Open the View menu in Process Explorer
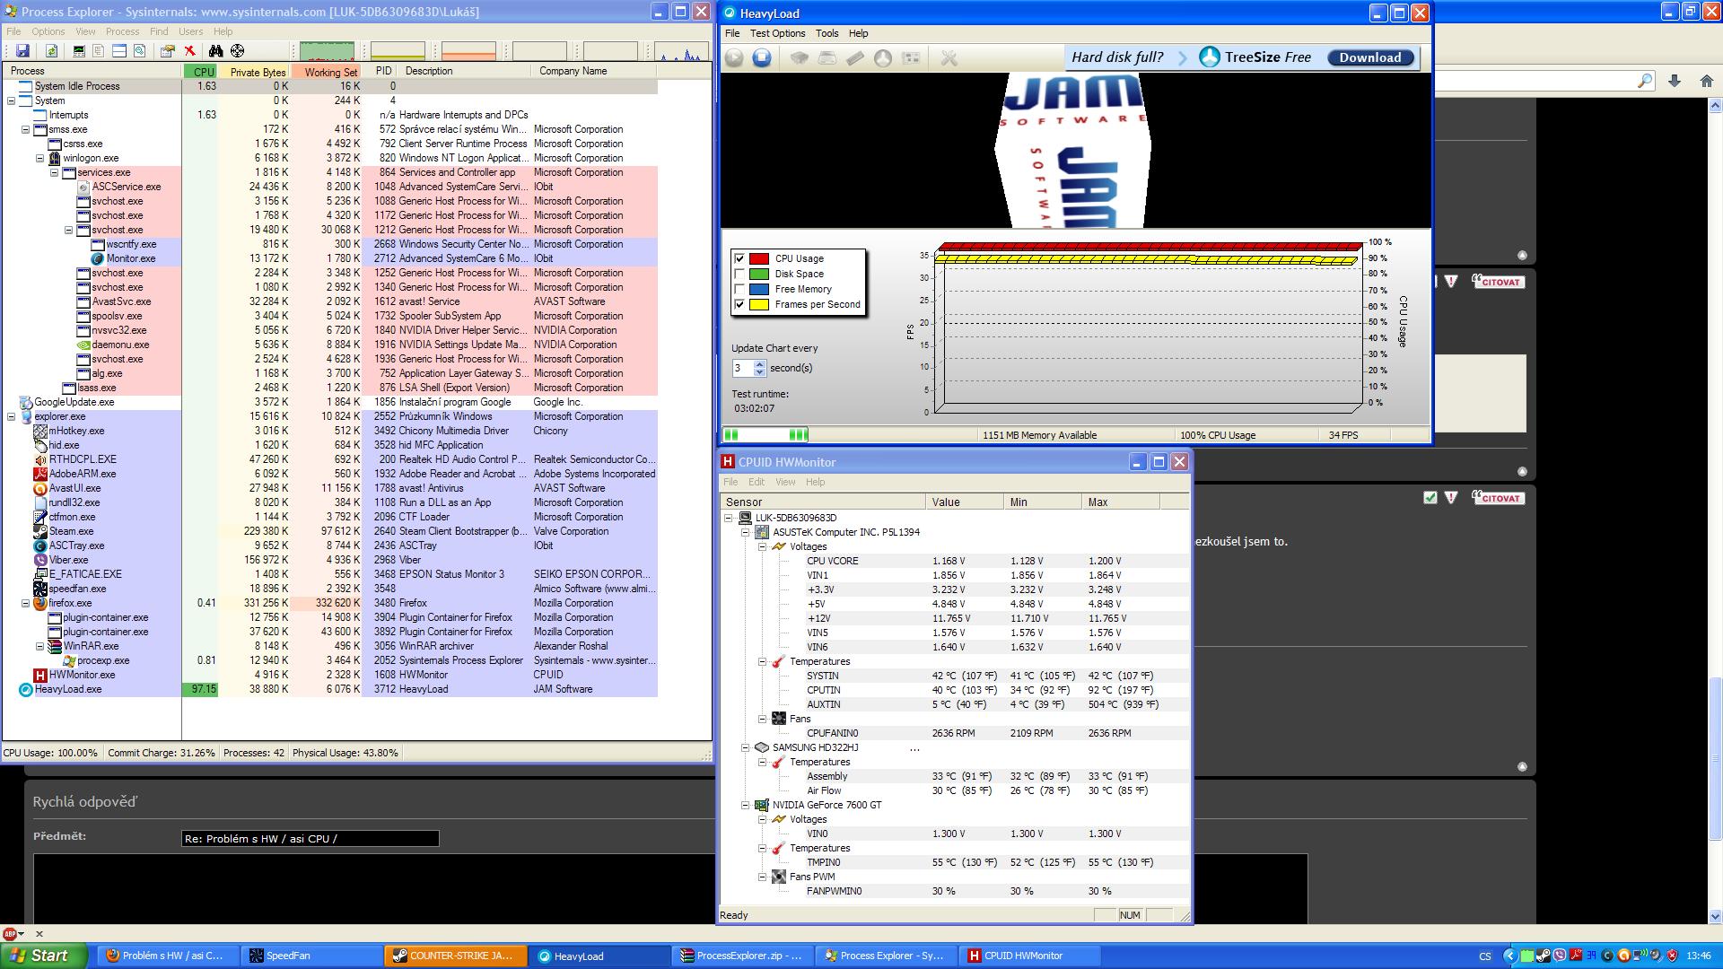The width and height of the screenshot is (1723, 969). tap(85, 31)
